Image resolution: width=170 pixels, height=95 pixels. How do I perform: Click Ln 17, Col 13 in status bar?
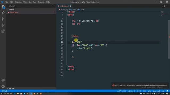[x=121, y=91]
